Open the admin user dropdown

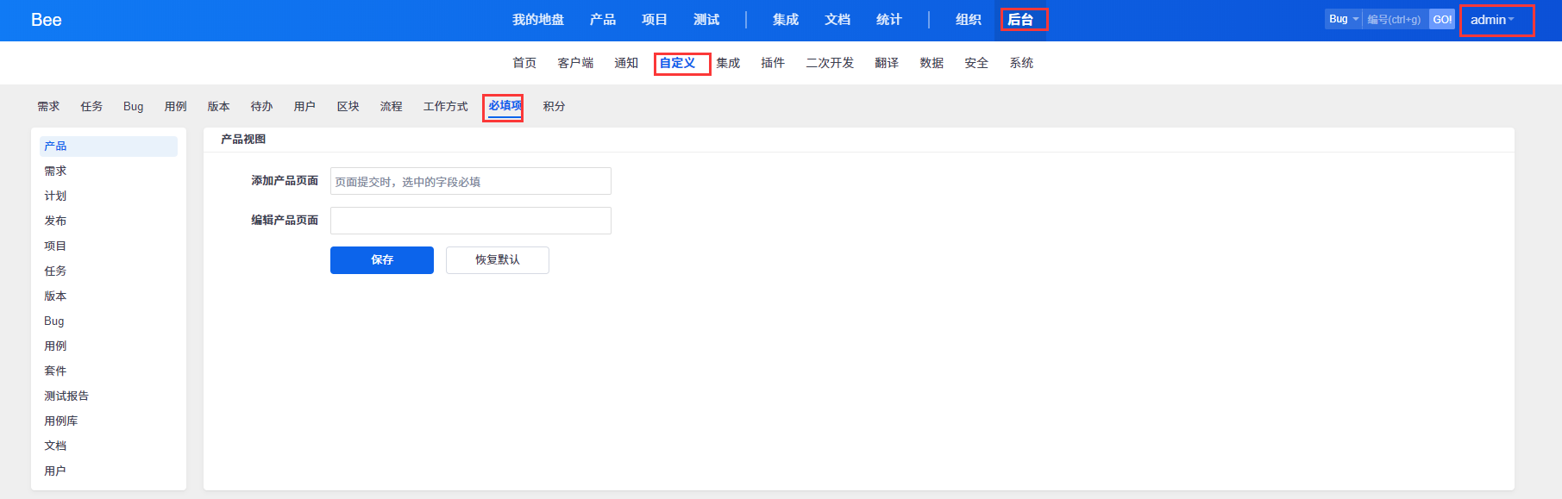1492,20
